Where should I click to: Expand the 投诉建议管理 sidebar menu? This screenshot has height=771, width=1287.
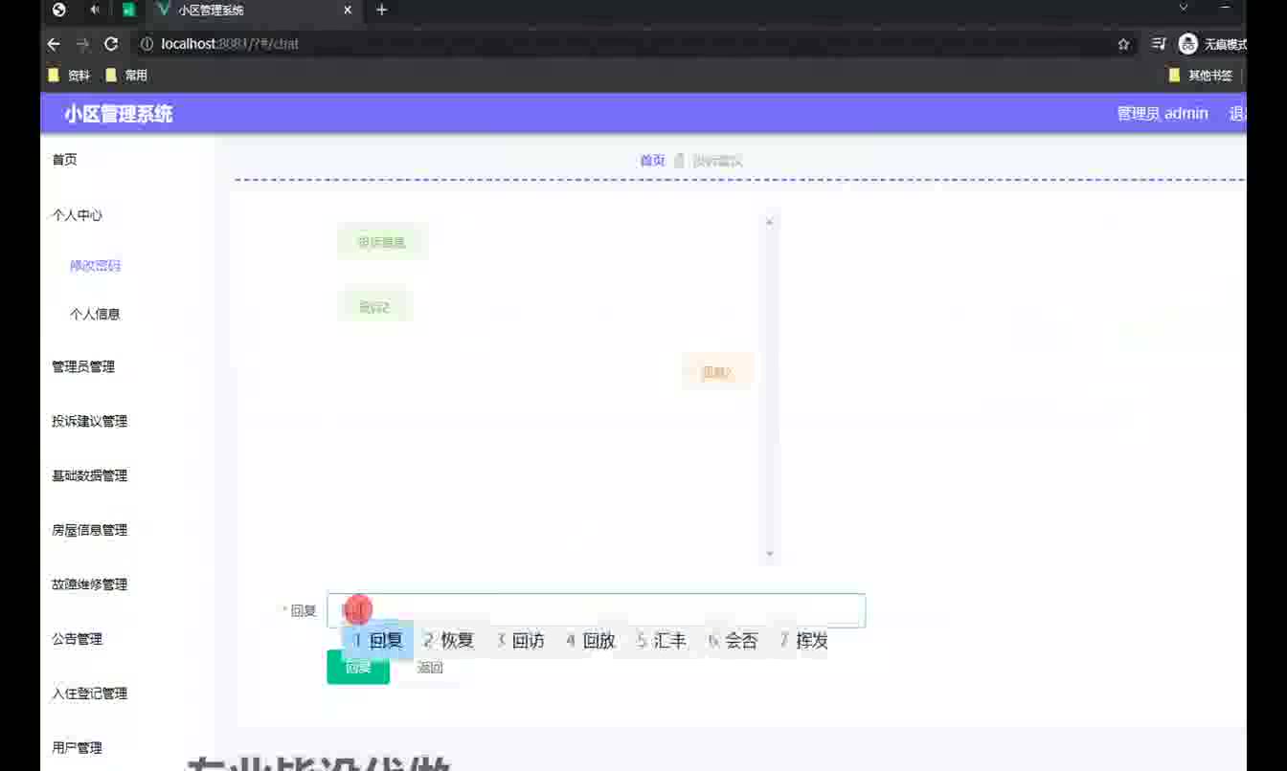coord(89,422)
